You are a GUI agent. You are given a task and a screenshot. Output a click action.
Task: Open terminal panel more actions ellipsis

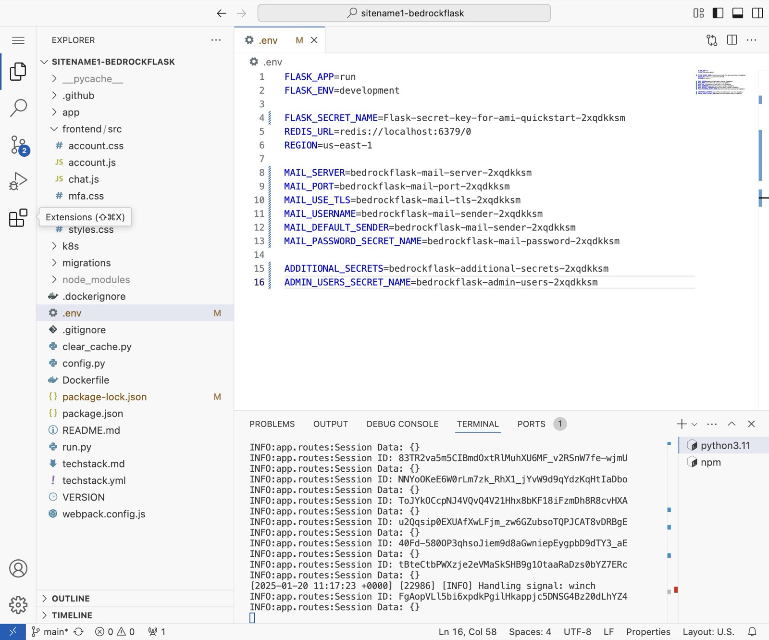tap(712, 424)
